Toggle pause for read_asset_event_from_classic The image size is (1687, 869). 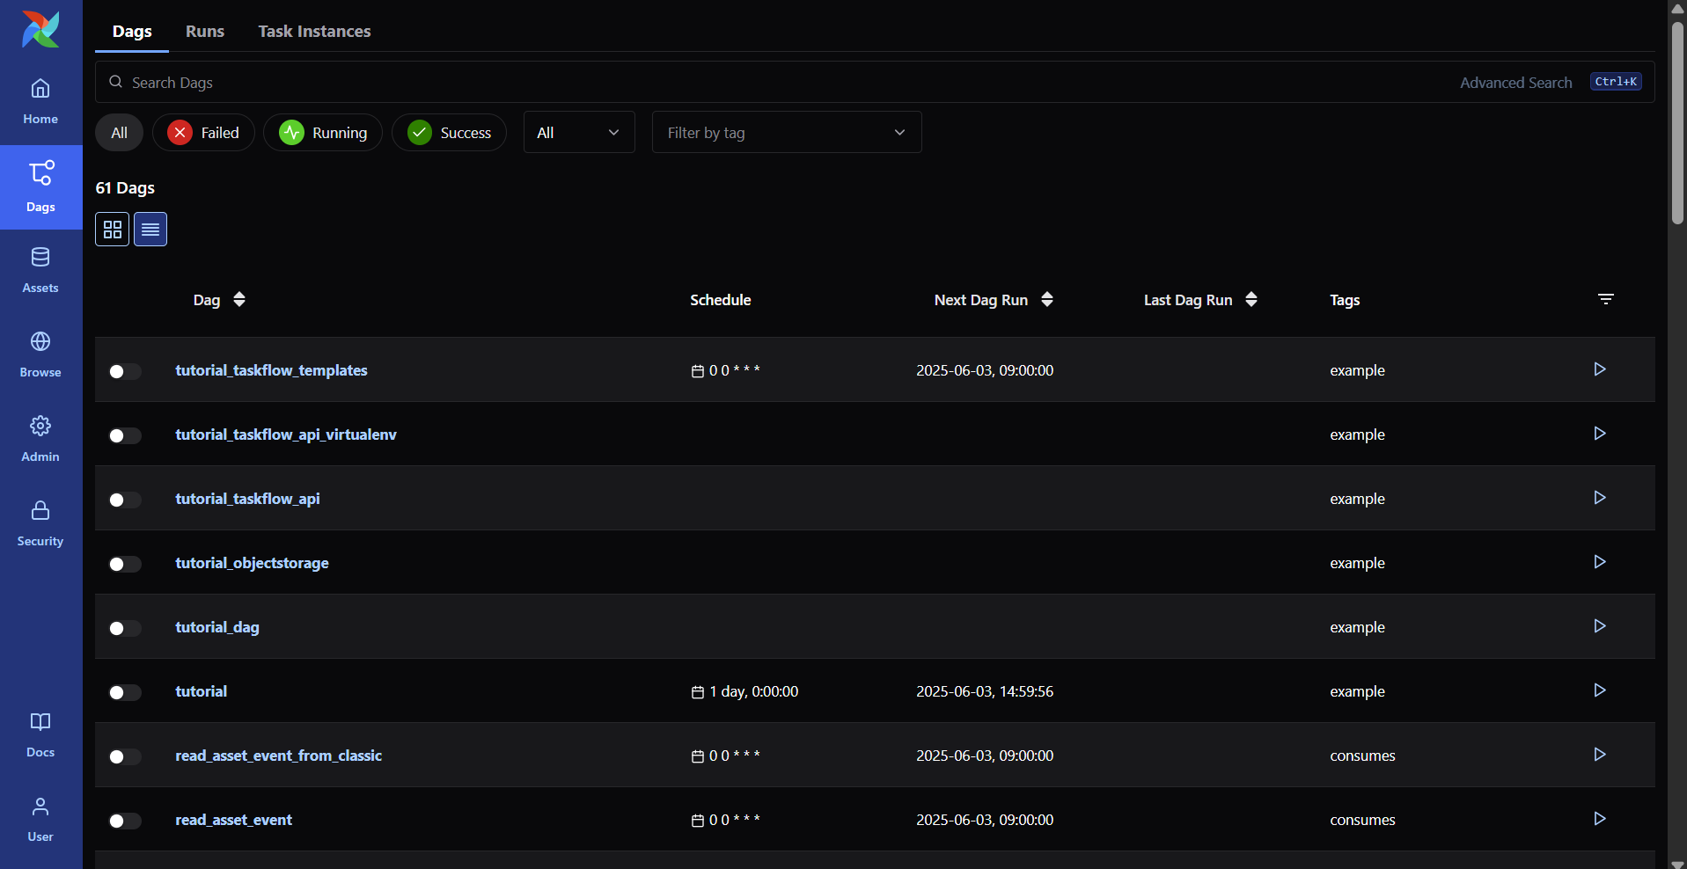[125, 756]
